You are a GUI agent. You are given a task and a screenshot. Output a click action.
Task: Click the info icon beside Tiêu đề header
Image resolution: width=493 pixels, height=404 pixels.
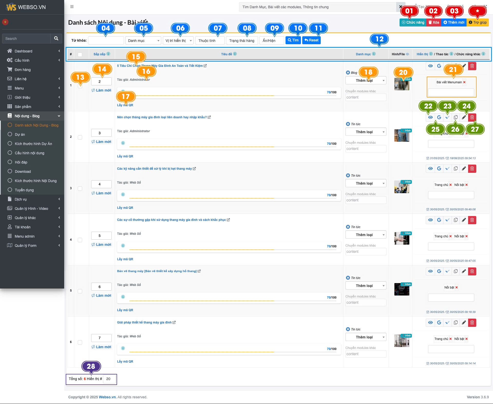235,54
